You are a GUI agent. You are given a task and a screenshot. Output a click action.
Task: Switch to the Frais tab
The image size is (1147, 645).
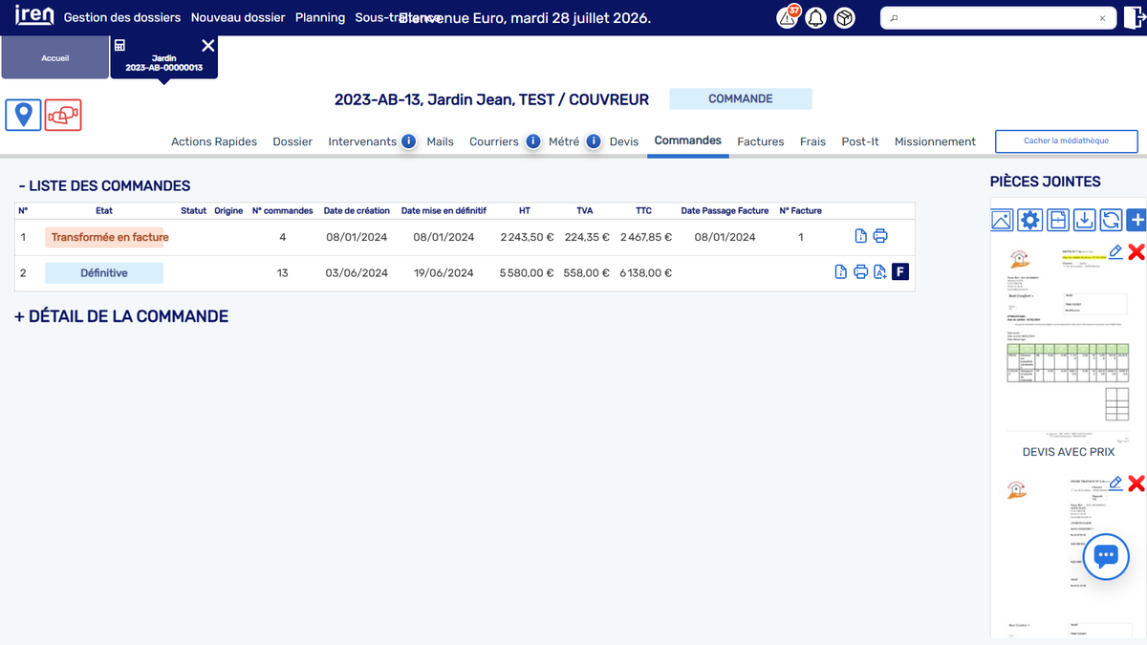pyautogui.click(x=812, y=141)
